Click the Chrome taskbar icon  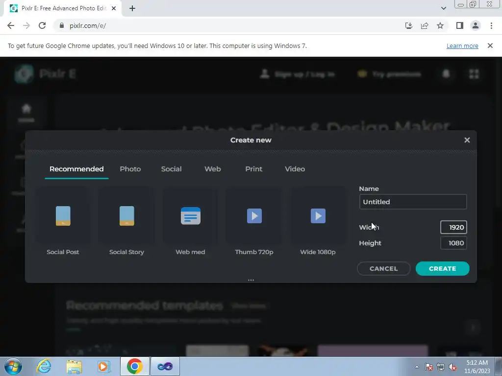point(134,366)
